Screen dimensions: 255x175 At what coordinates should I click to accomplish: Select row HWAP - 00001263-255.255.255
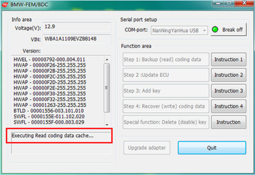50,105
